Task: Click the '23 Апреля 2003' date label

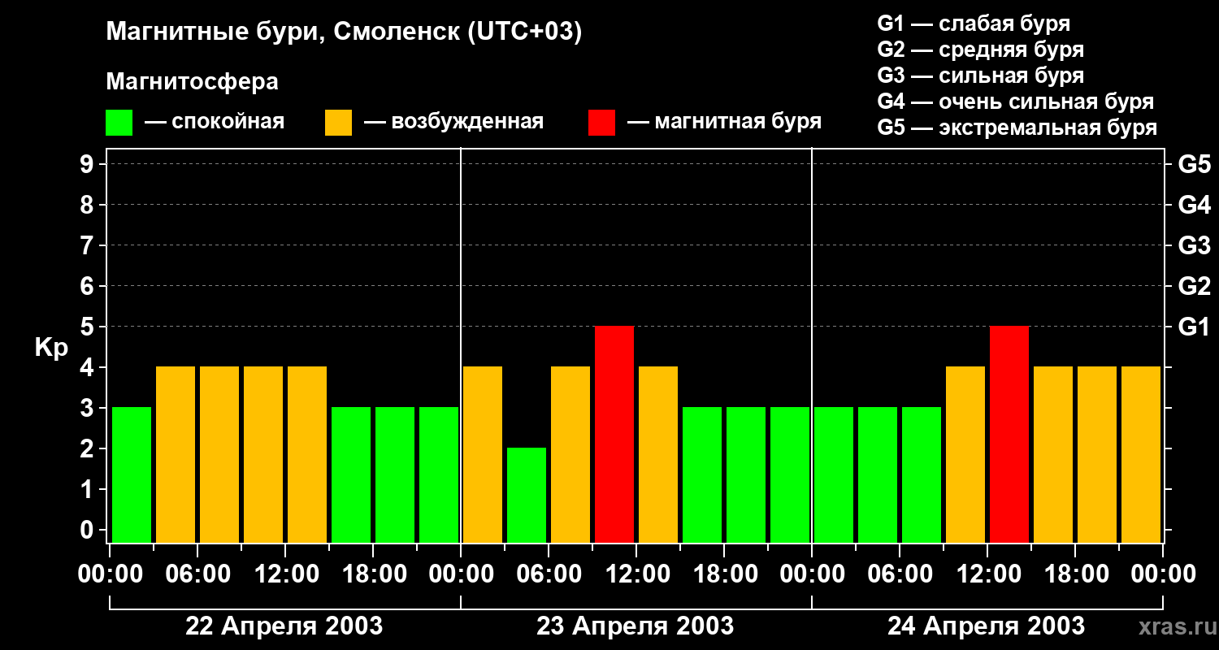Action: tap(636, 626)
